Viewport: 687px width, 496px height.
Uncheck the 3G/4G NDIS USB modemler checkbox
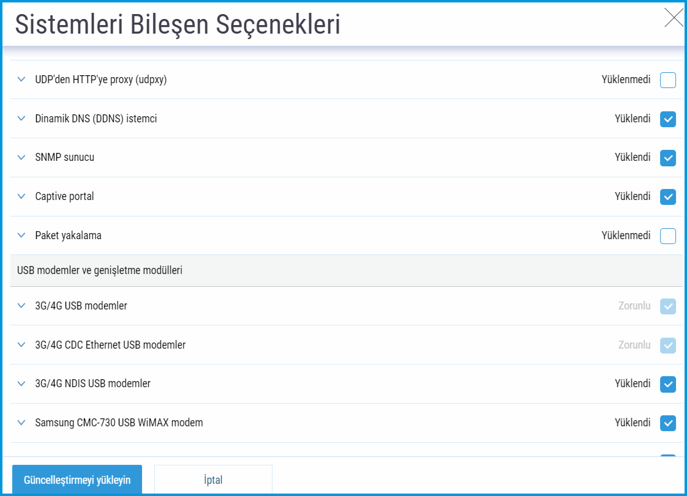click(667, 384)
